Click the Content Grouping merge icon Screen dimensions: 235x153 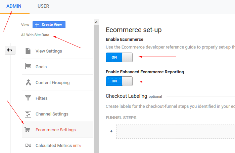[28, 82]
